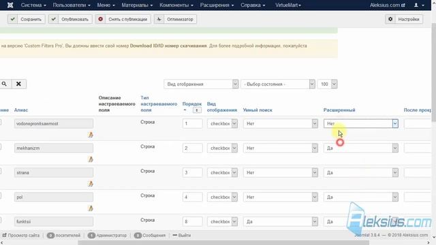
Task: Click the Оптимизатор pulse icon
Action: tap(159, 19)
